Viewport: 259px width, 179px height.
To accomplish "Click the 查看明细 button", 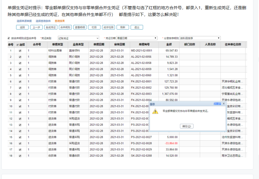I will coord(80,27).
